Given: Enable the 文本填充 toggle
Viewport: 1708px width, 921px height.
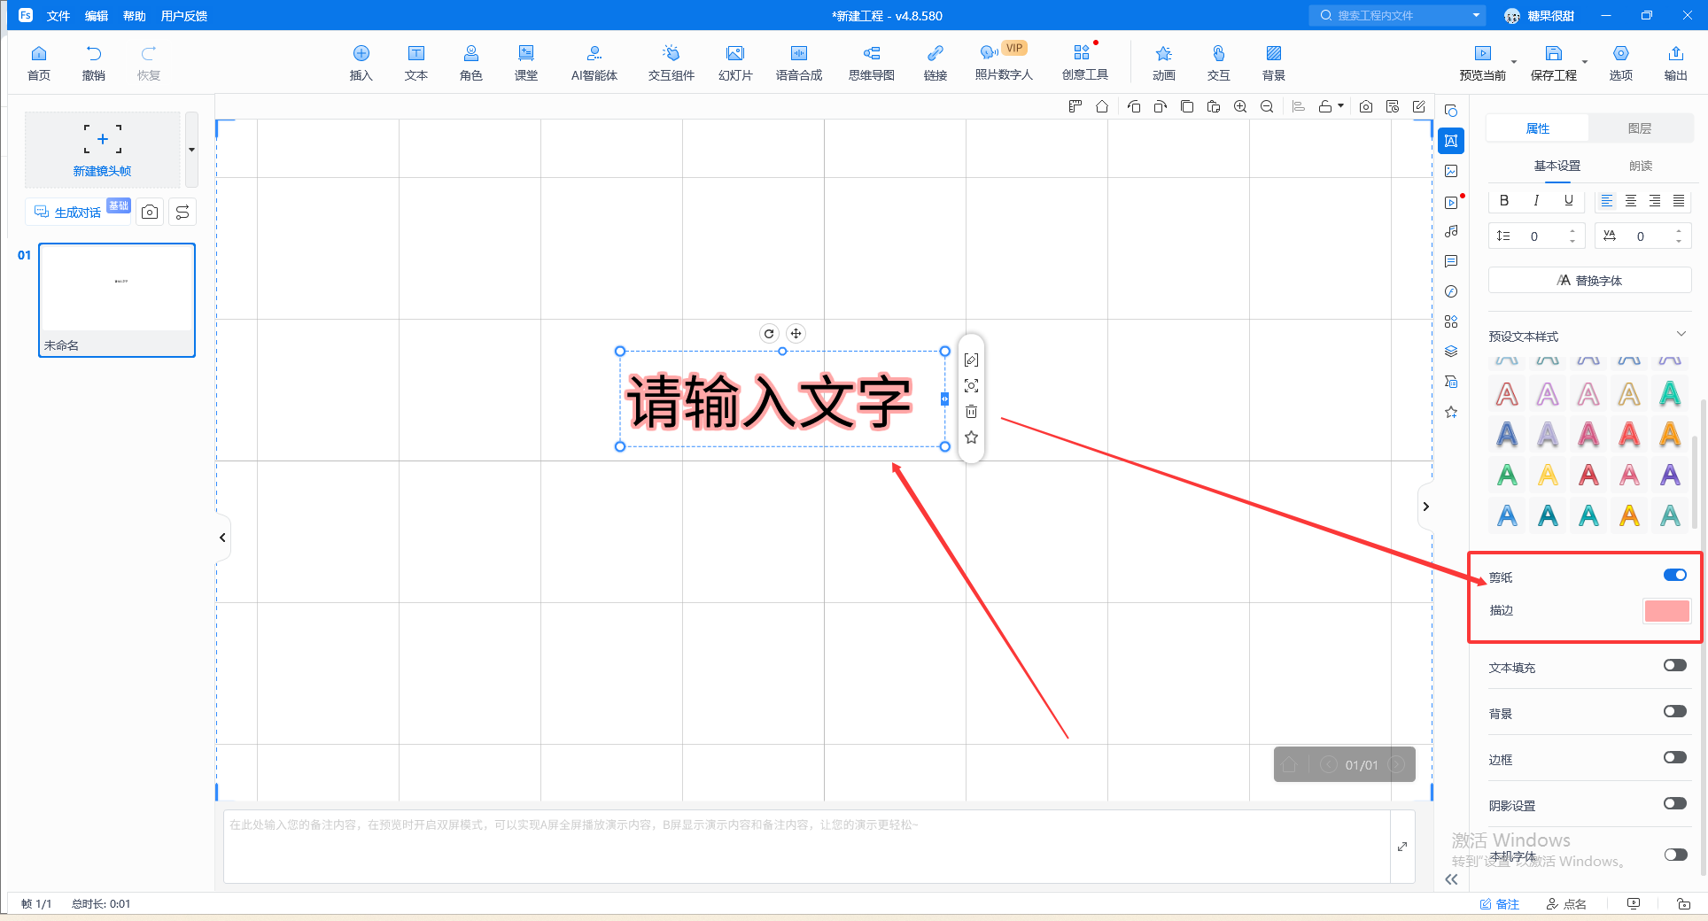Looking at the screenshot, I should [1674, 666].
